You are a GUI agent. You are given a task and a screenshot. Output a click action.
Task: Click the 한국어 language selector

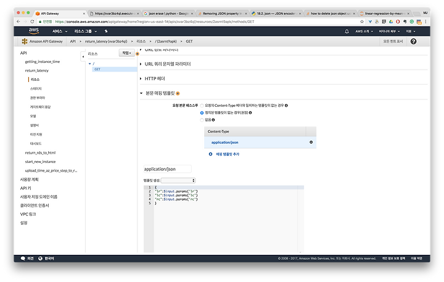[x=49, y=259]
